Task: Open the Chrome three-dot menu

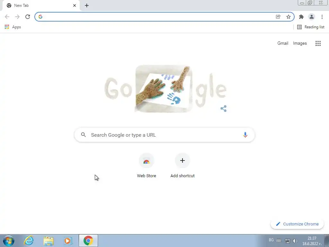Action: tap(322, 17)
